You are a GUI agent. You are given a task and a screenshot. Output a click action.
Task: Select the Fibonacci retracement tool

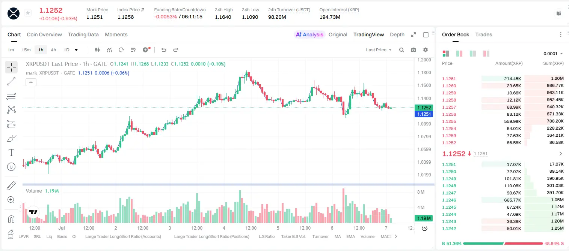point(11,96)
